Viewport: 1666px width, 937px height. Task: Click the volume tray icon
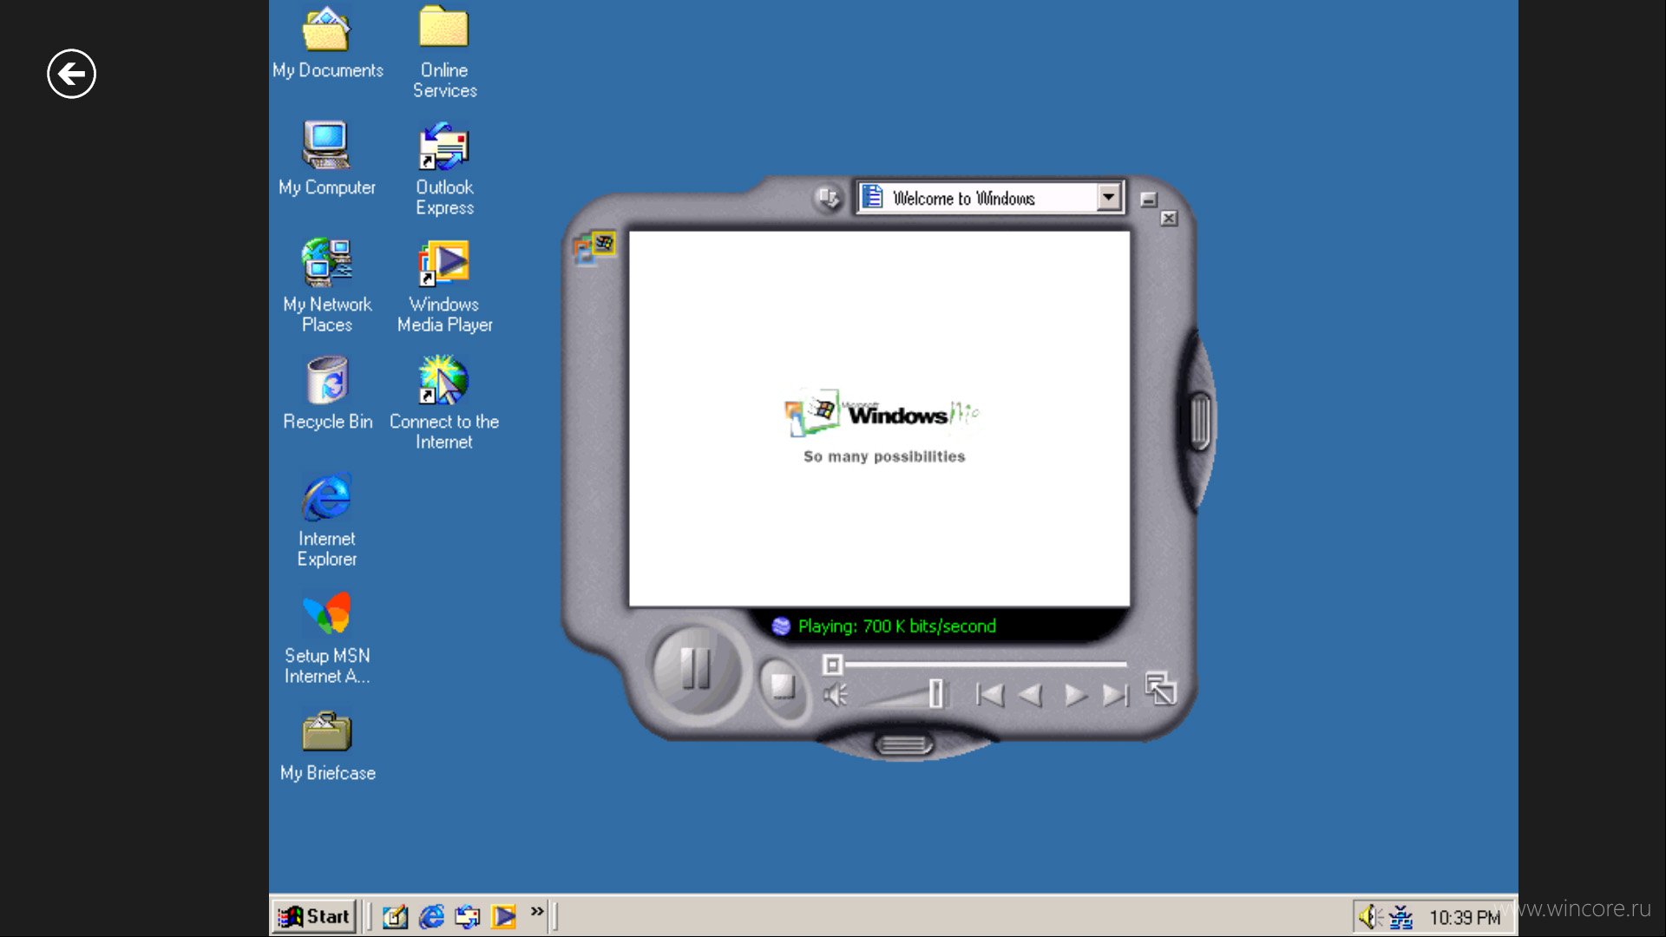pyautogui.click(x=1369, y=917)
